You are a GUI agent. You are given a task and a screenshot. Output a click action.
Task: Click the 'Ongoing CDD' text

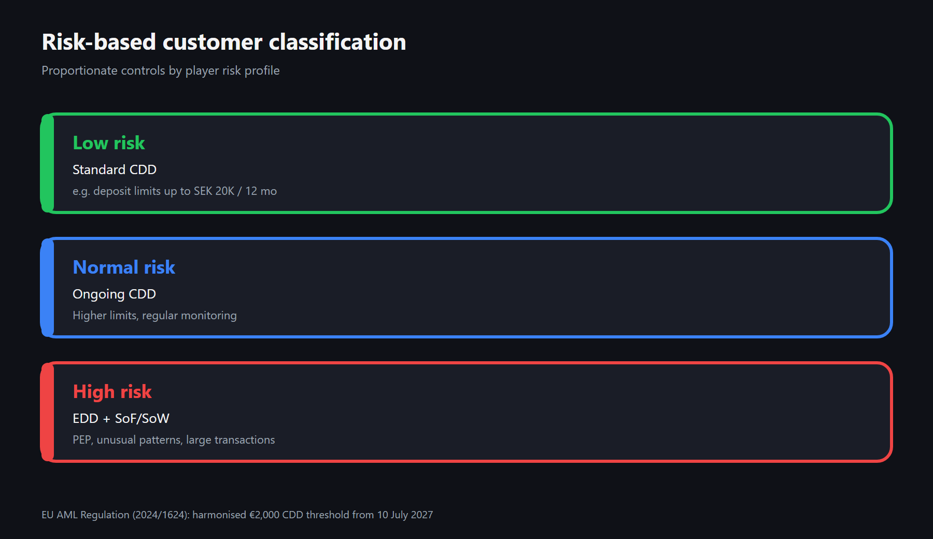114,294
